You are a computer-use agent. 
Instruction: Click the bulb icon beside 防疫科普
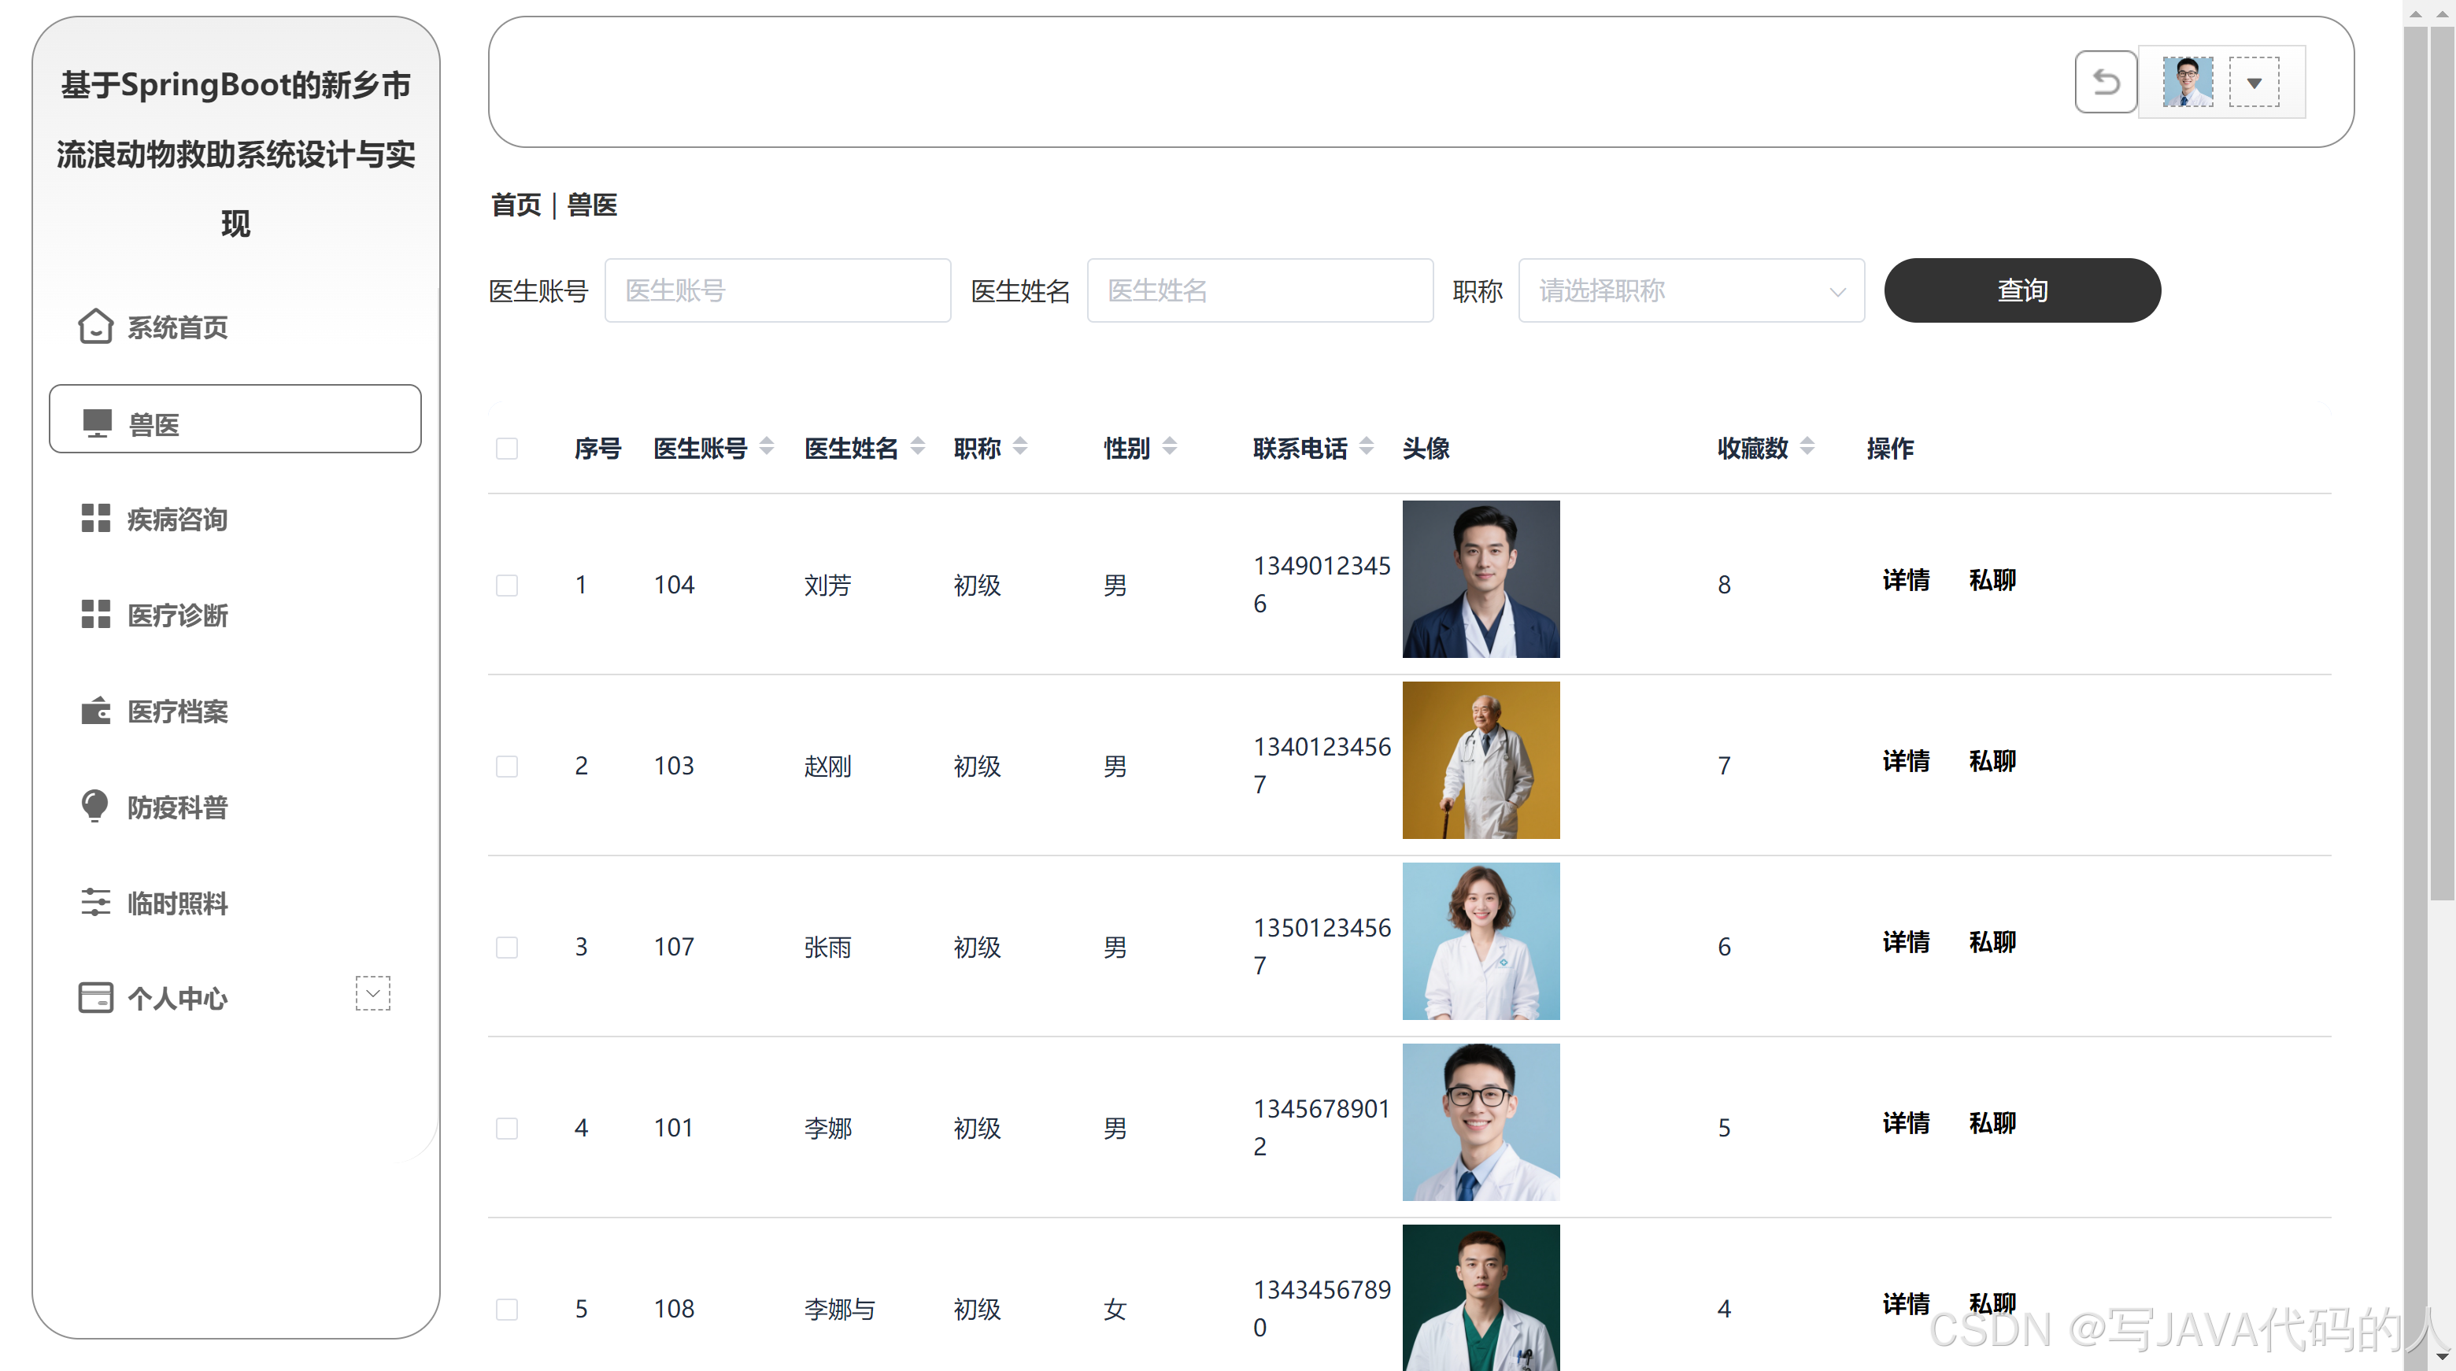click(94, 806)
